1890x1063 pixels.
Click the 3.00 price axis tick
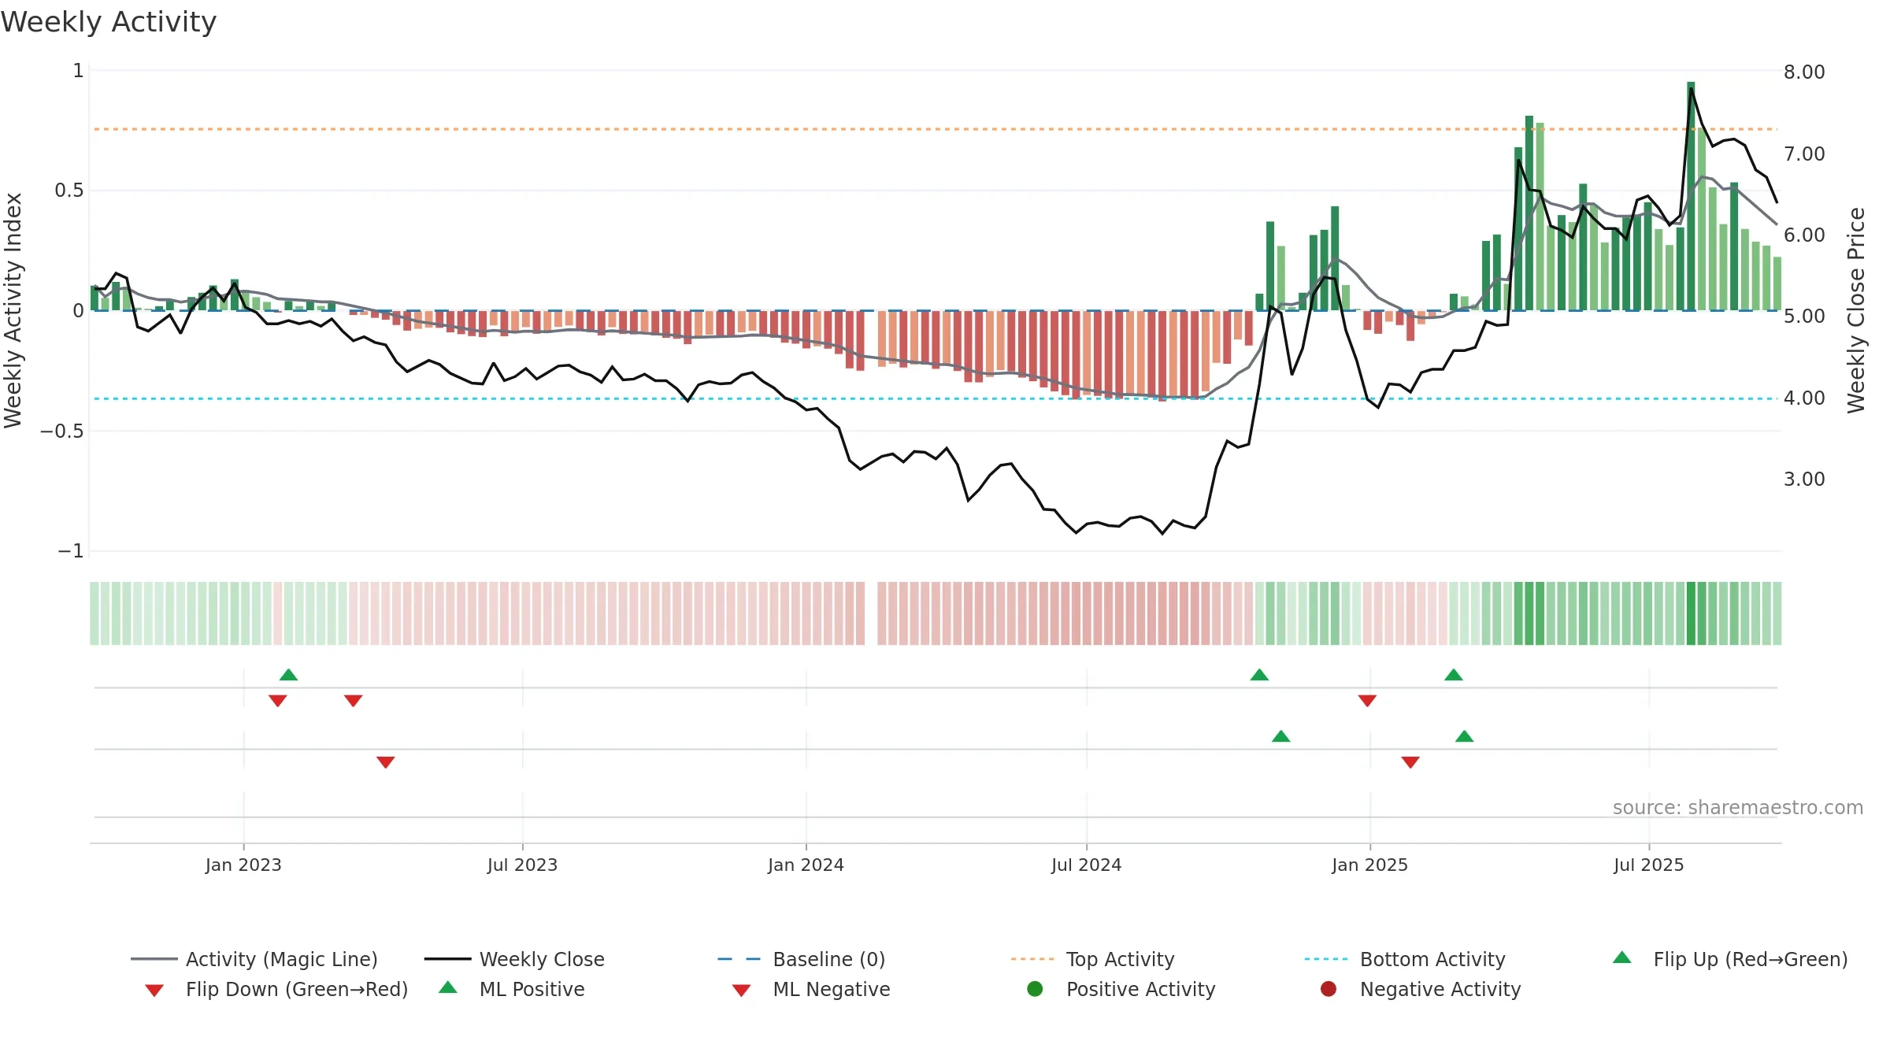1804,479
